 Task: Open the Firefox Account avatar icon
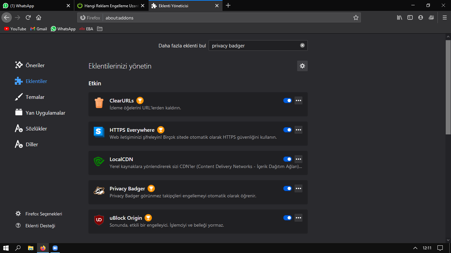coord(421,17)
